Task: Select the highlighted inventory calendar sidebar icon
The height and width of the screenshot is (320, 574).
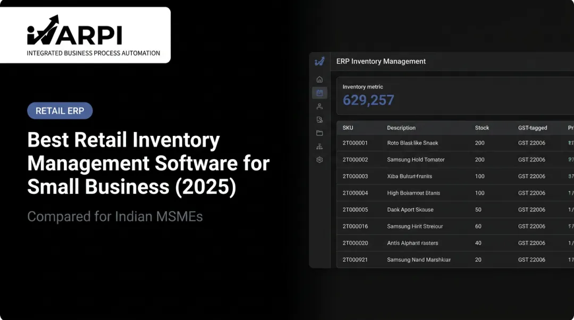Action: 319,93
